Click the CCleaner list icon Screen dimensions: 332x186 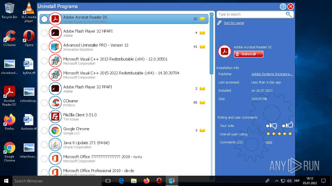pyautogui.click(x=55, y=103)
